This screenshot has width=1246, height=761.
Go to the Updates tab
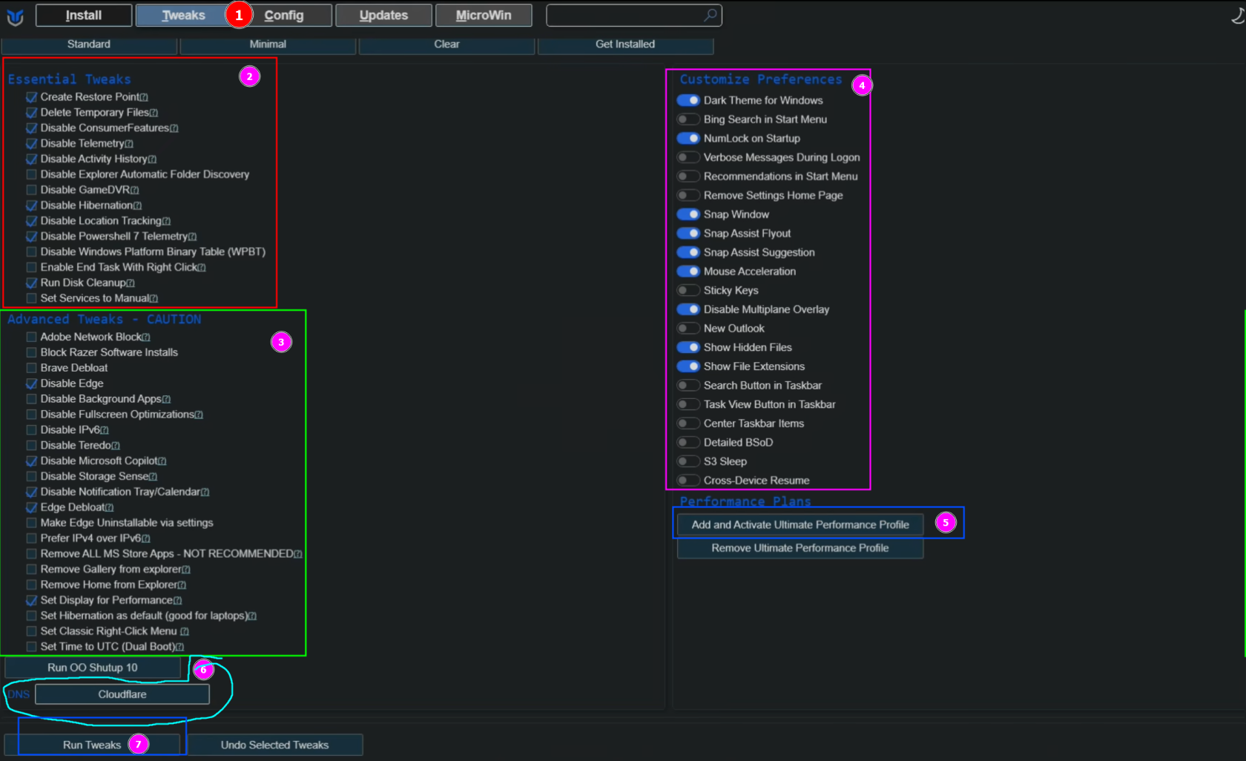pyautogui.click(x=383, y=16)
